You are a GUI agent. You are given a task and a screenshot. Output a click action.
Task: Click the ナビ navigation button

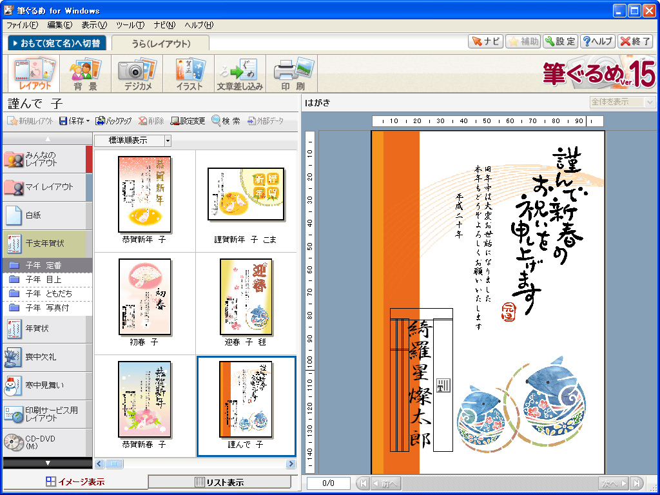tap(486, 41)
